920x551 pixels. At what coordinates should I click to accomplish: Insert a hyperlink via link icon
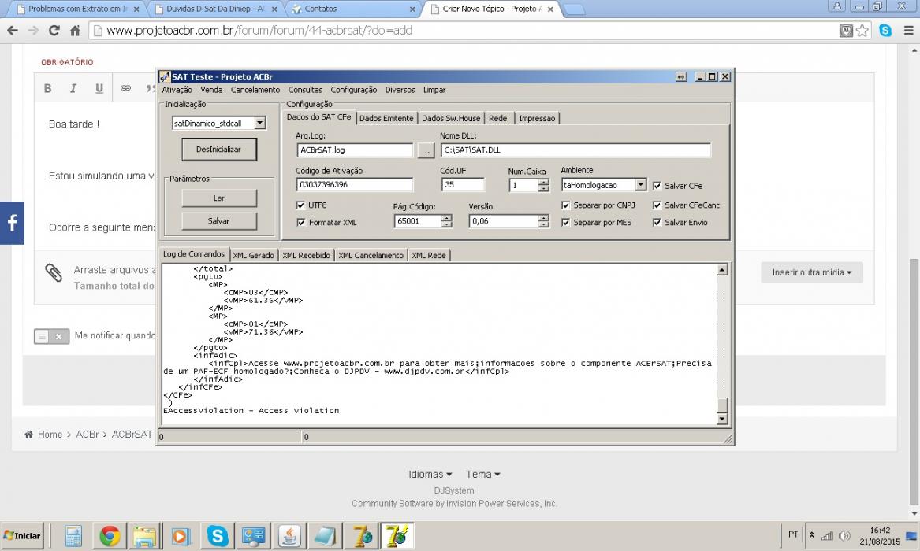125,88
